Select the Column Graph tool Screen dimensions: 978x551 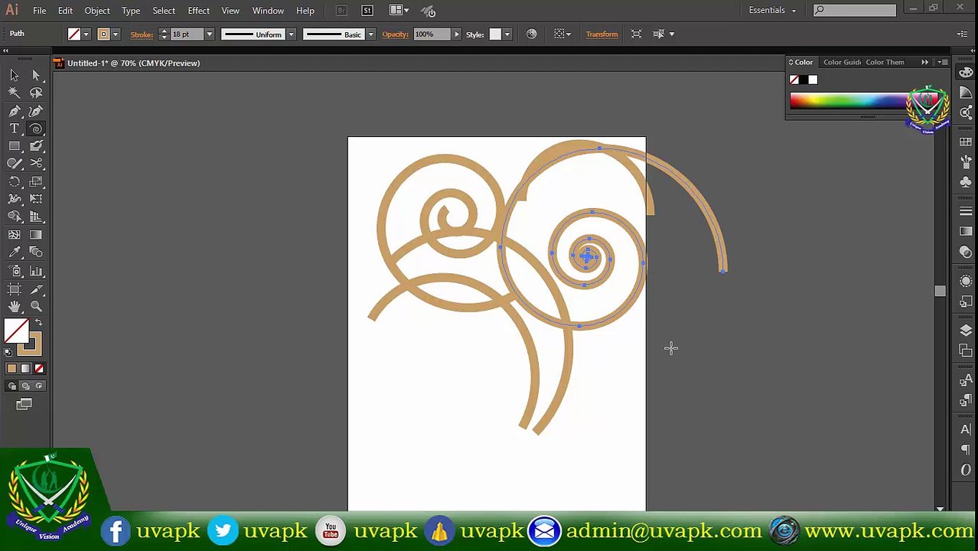36,272
